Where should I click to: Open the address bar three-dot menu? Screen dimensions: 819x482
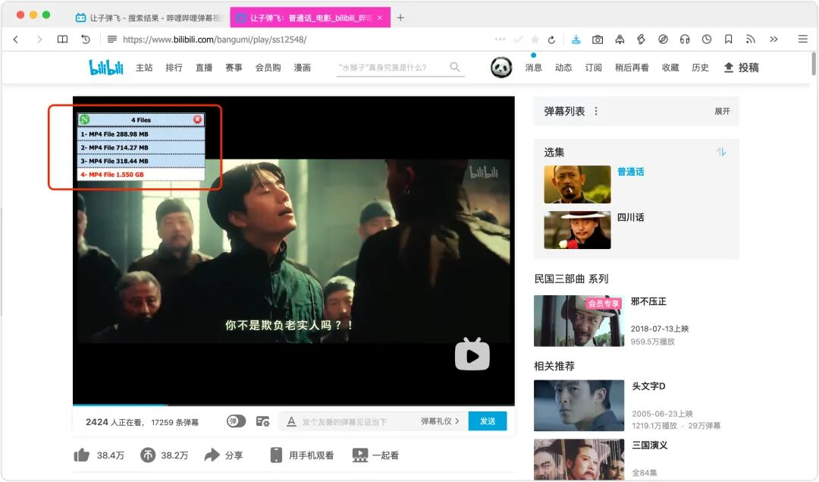coord(500,39)
